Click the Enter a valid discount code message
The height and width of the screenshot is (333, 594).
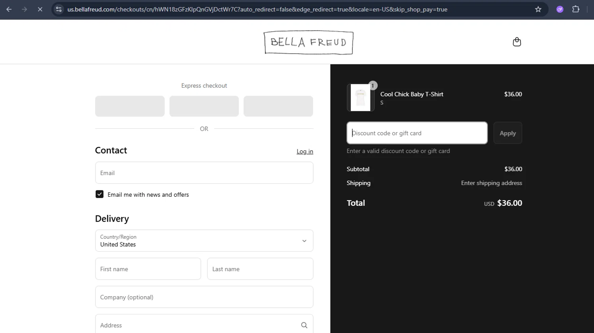tap(398, 151)
